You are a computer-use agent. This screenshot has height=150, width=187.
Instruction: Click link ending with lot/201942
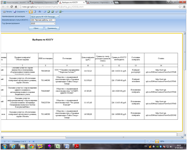[x=161, y=114]
